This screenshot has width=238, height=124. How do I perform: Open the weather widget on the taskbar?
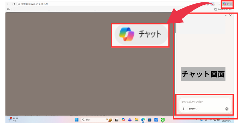tap(13, 120)
